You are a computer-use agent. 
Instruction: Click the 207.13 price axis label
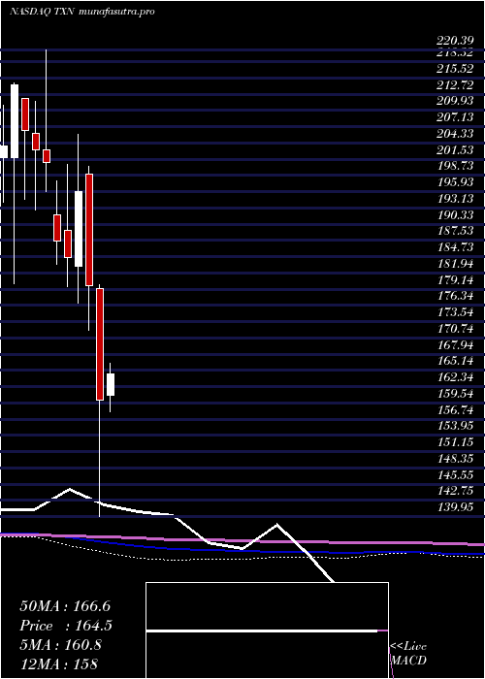point(455,117)
